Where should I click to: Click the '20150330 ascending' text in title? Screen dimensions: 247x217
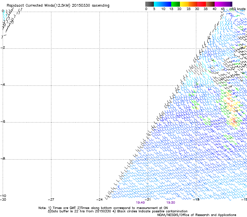click(90, 6)
